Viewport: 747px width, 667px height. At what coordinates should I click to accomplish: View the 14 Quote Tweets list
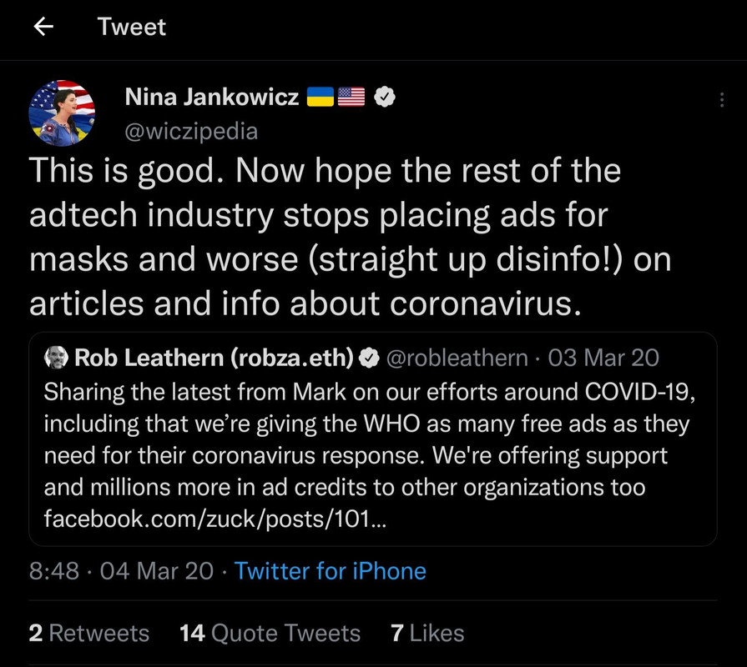[270, 633]
